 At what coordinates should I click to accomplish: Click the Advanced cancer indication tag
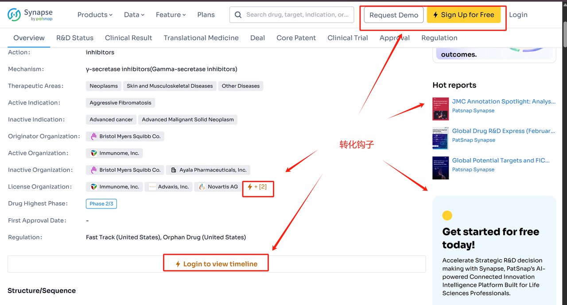[111, 120]
